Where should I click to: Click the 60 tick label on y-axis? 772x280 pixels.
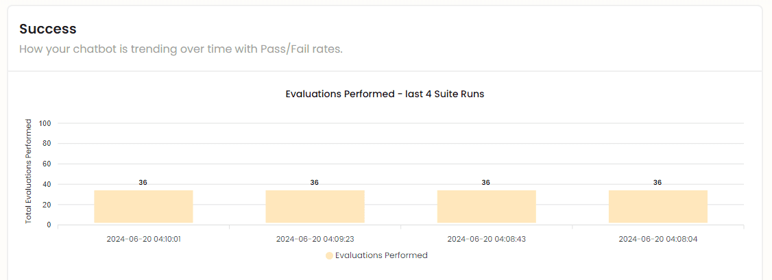pyautogui.click(x=47, y=164)
